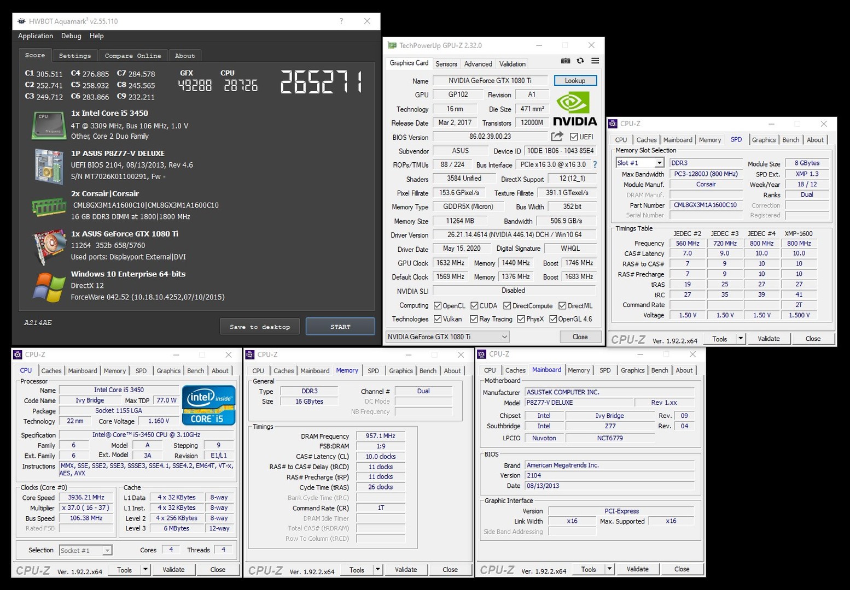The image size is (850, 590).
Task: Open Validation tab in GPU-Z
Action: [513, 64]
